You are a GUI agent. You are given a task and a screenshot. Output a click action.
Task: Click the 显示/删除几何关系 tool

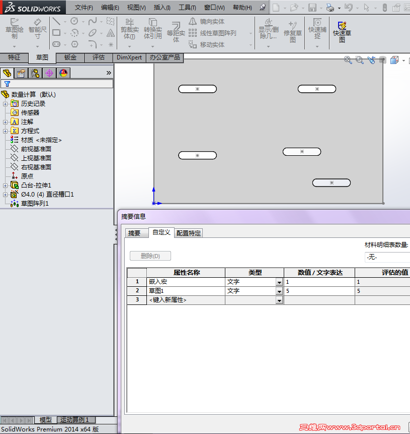click(x=269, y=29)
